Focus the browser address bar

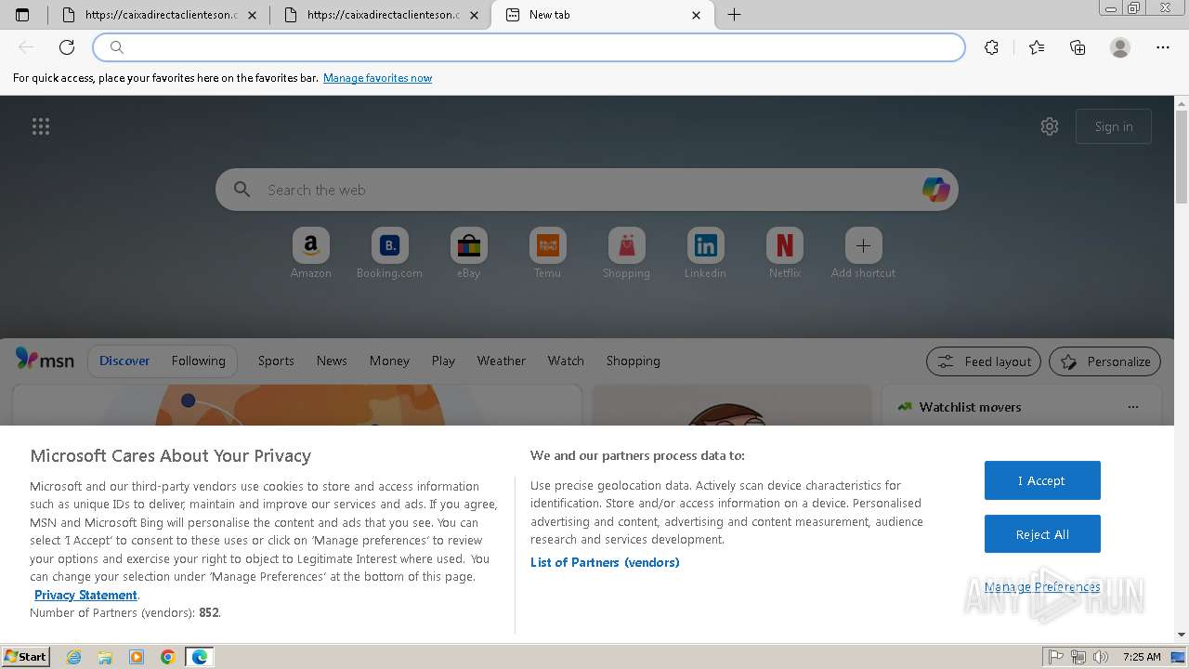click(529, 47)
